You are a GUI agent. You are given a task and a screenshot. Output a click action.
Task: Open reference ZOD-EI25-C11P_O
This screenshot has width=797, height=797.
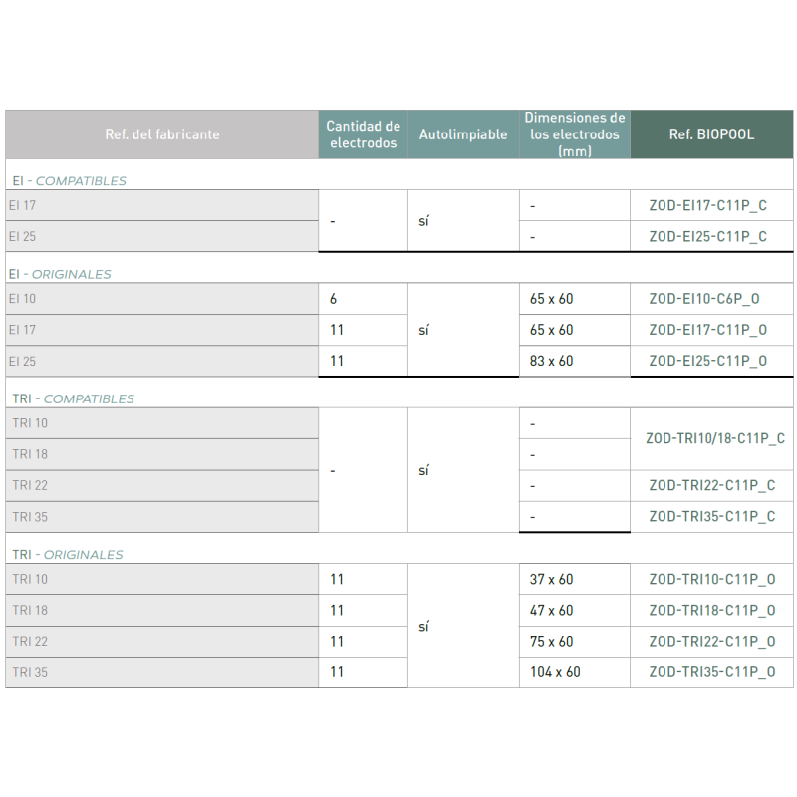(707, 361)
